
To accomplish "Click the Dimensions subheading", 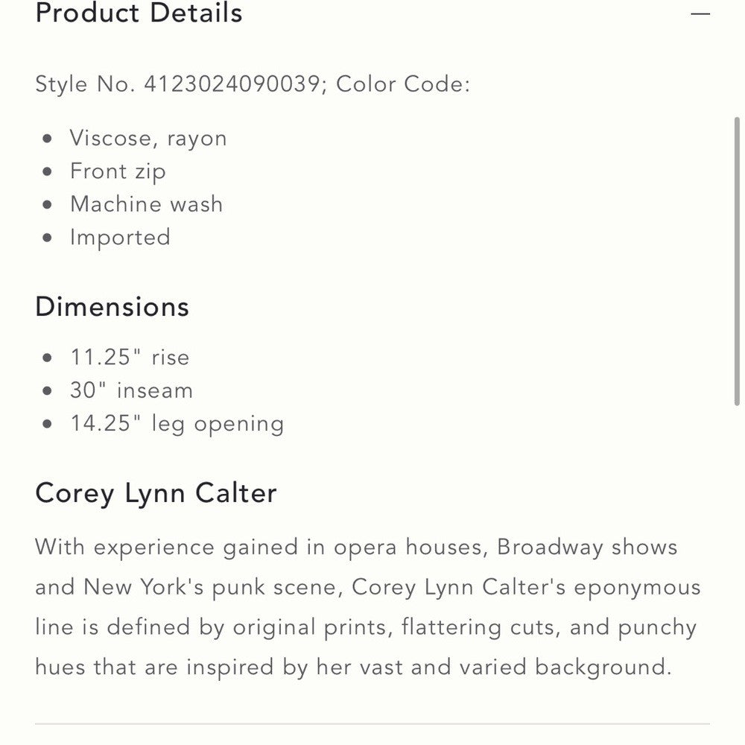I will click(112, 307).
